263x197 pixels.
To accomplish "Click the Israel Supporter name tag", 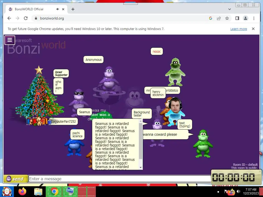I will click(61, 74).
